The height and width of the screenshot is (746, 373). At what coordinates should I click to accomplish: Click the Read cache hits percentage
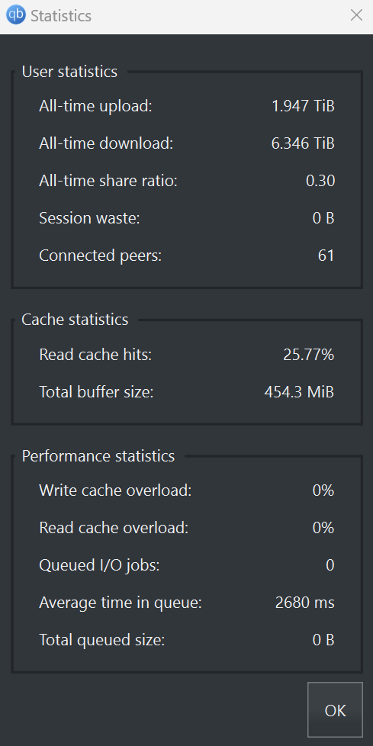(x=309, y=355)
